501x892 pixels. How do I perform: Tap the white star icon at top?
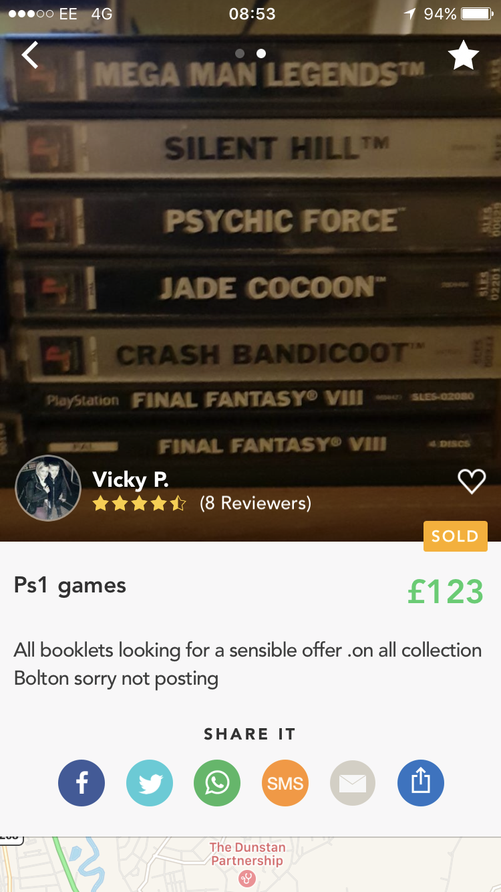pos(463,55)
